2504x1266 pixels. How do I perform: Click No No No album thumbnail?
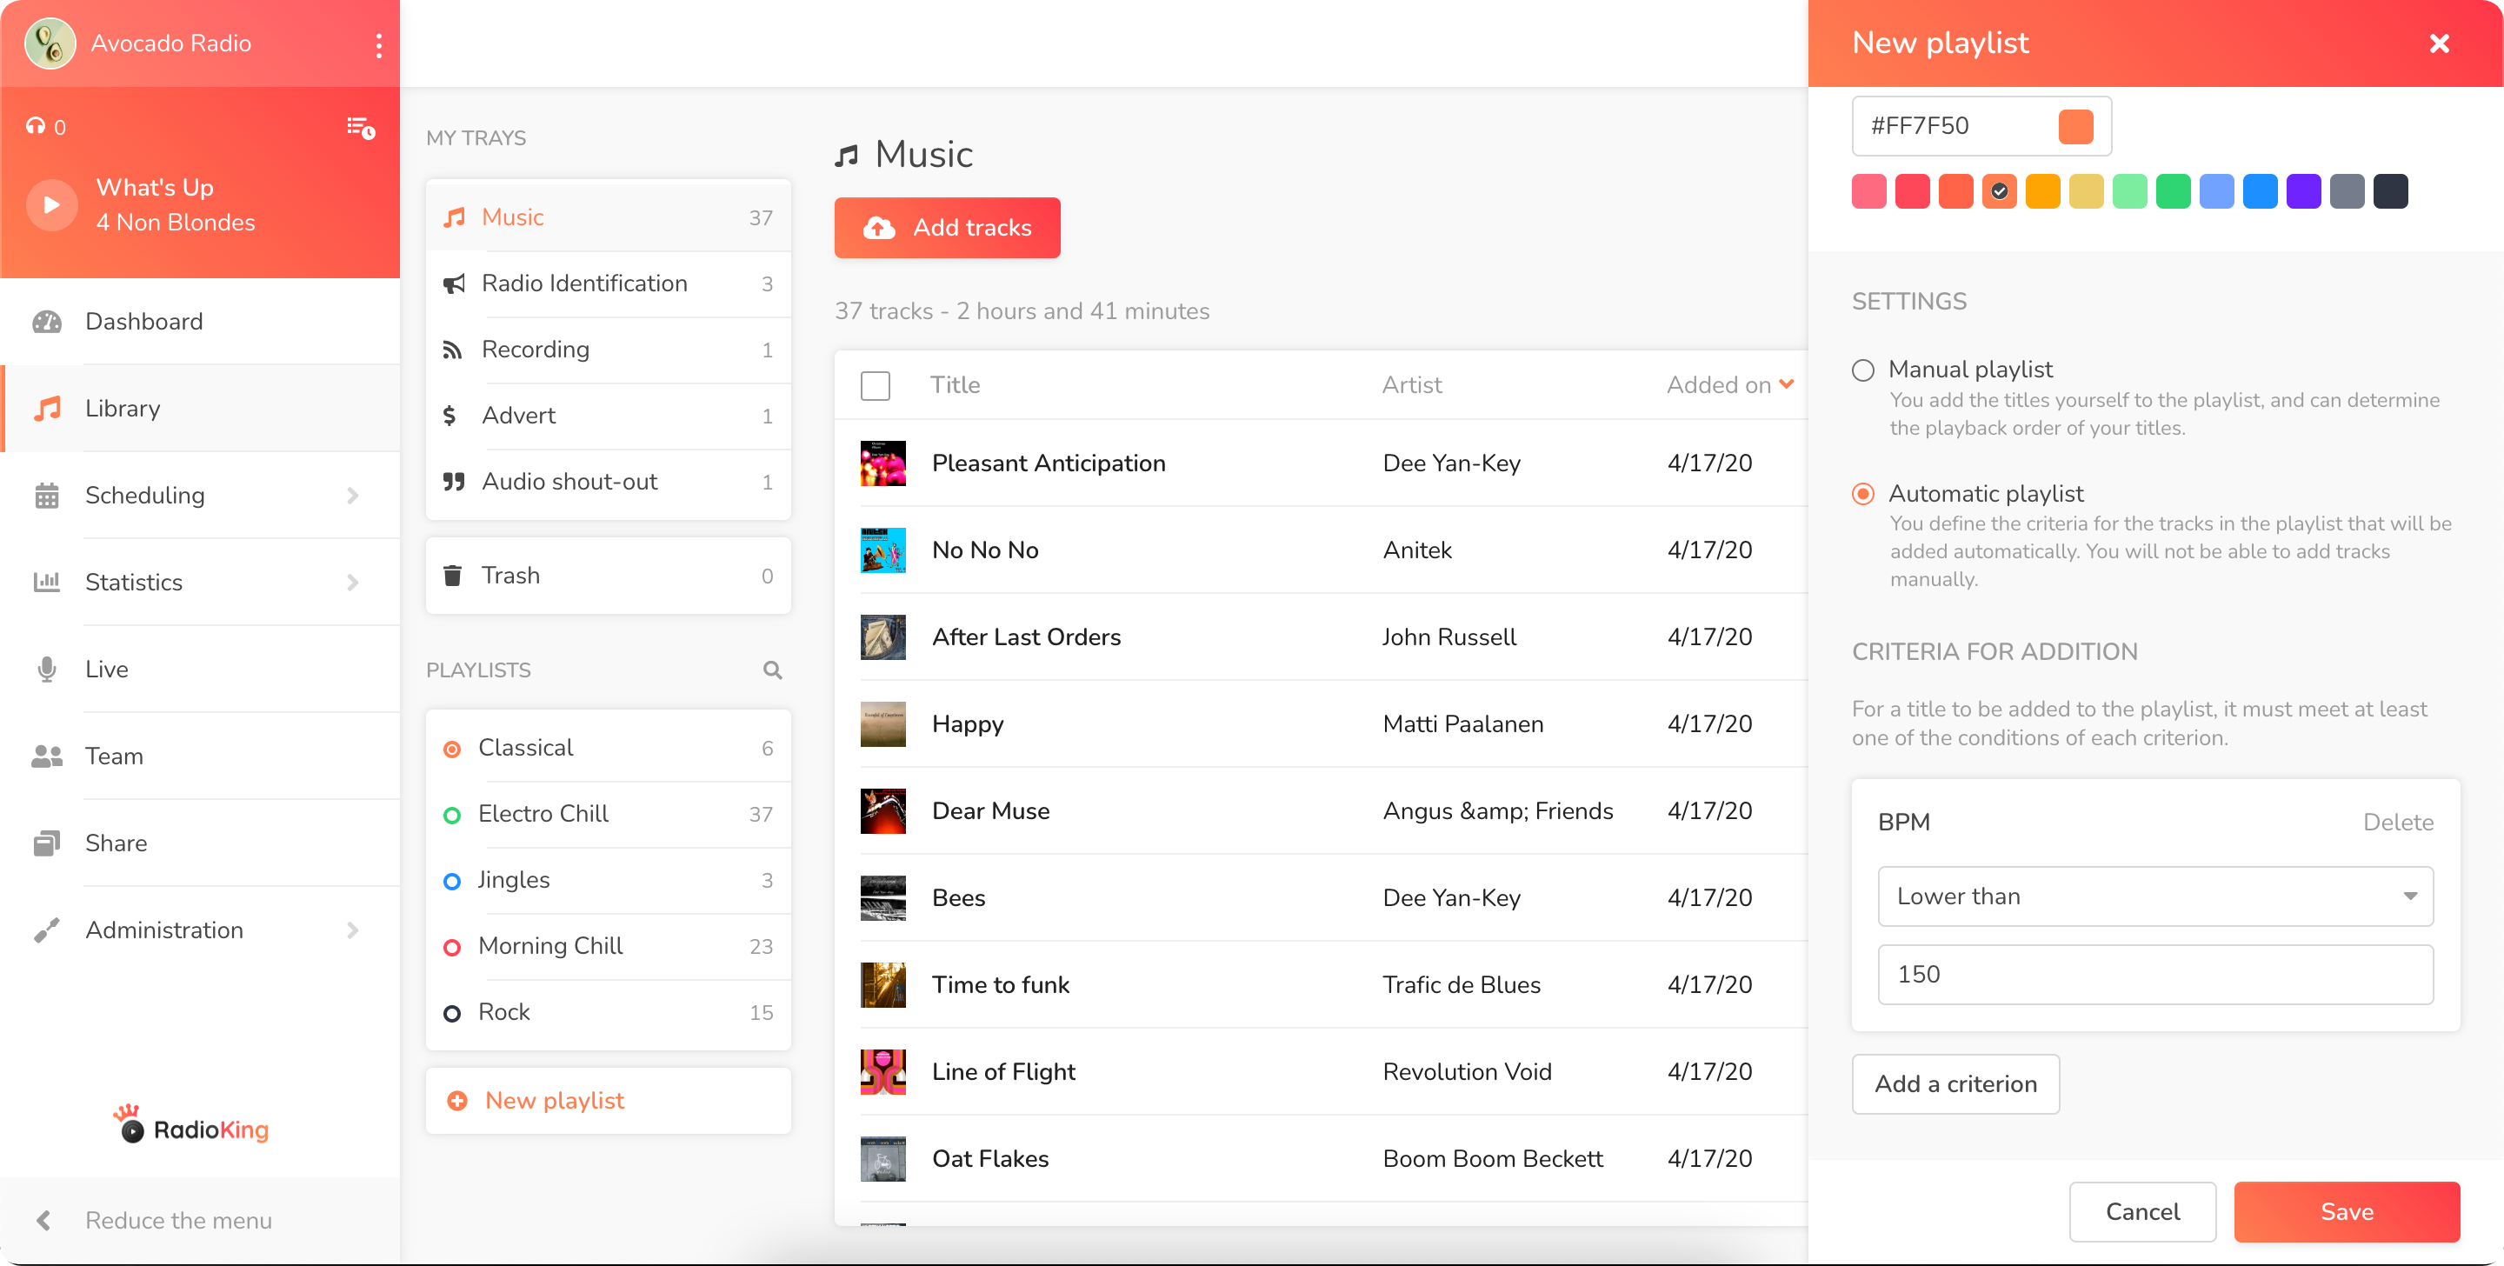(882, 550)
